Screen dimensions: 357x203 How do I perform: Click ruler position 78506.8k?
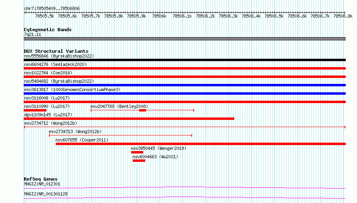tap(343, 16)
